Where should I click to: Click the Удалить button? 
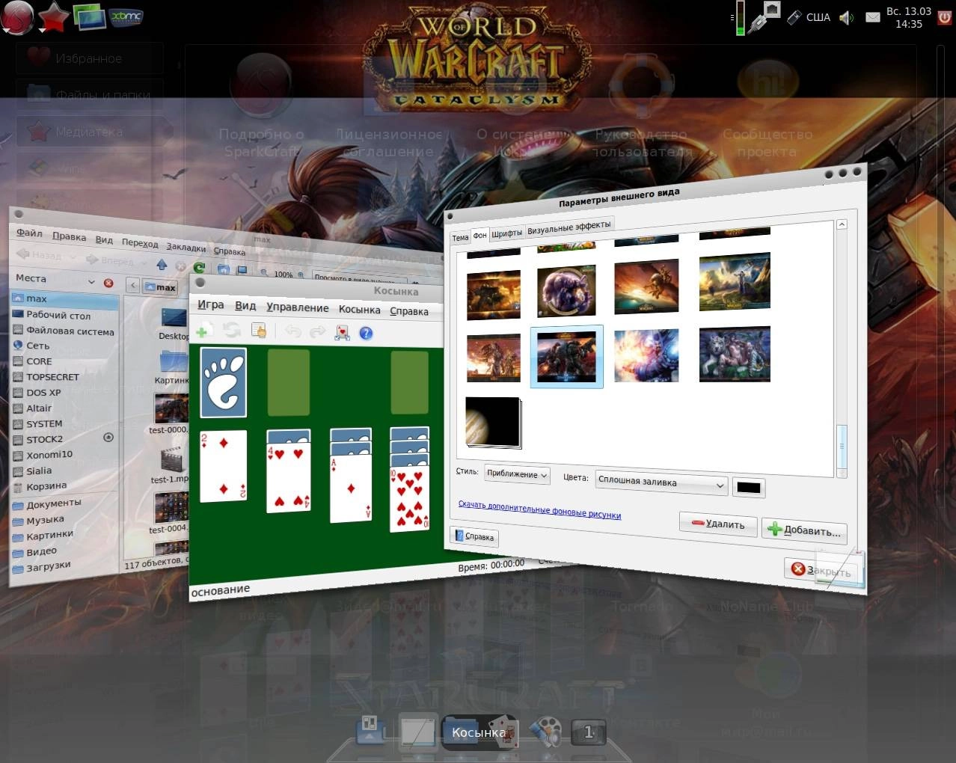point(717,524)
